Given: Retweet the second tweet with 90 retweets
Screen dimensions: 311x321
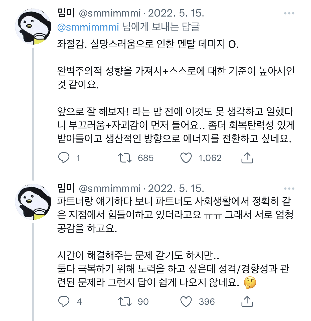Looking at the screenshot, I should [125, 301].
